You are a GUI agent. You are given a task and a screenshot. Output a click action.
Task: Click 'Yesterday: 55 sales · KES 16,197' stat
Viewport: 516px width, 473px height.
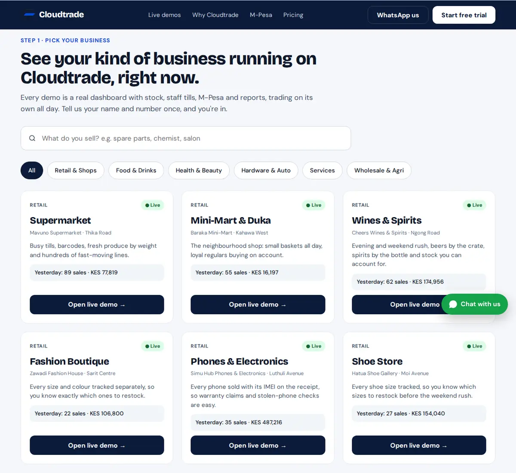258,273
